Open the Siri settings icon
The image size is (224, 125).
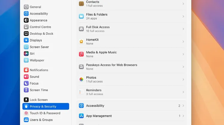pyautogui.click(x=26, y=53)
